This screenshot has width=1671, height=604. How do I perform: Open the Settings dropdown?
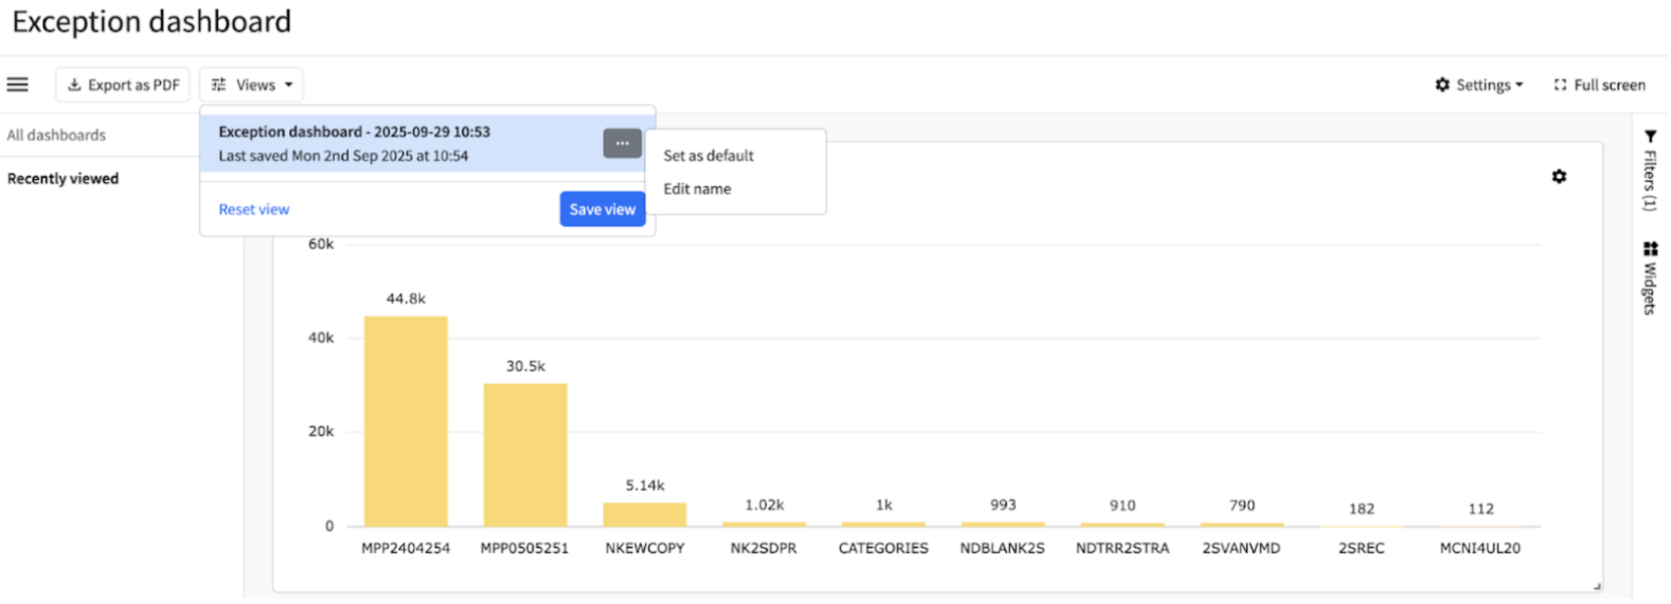click(1479, 85)
